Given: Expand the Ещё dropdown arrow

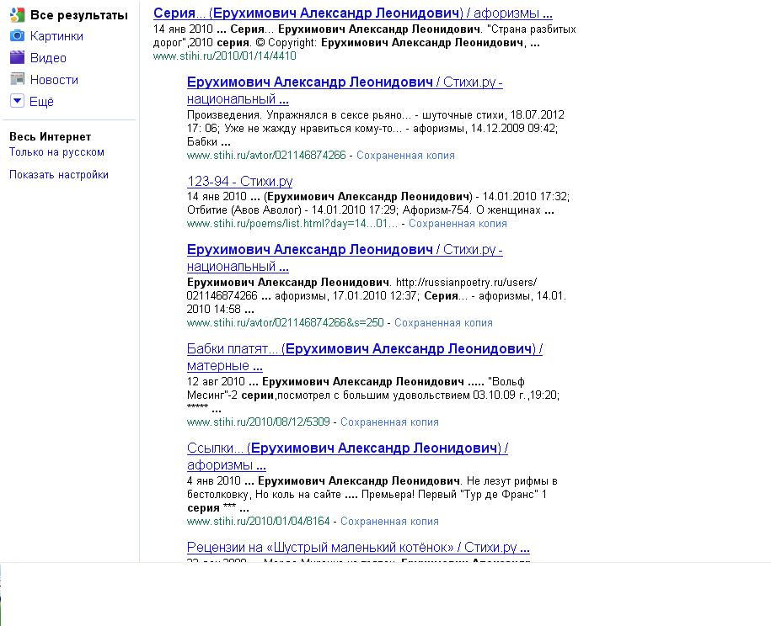Looking at the screenshot, I should (x=16, y=102).
